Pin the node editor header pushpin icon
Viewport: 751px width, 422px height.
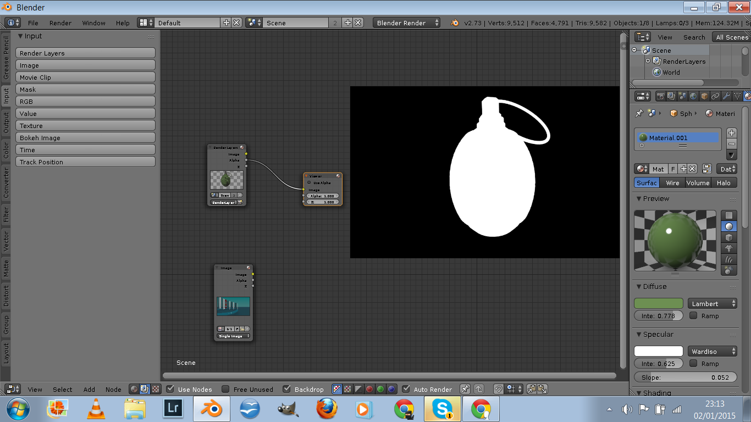point(465,388)
